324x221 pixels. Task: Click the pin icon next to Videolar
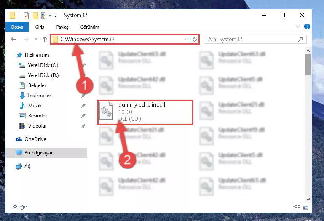[83, 126]
